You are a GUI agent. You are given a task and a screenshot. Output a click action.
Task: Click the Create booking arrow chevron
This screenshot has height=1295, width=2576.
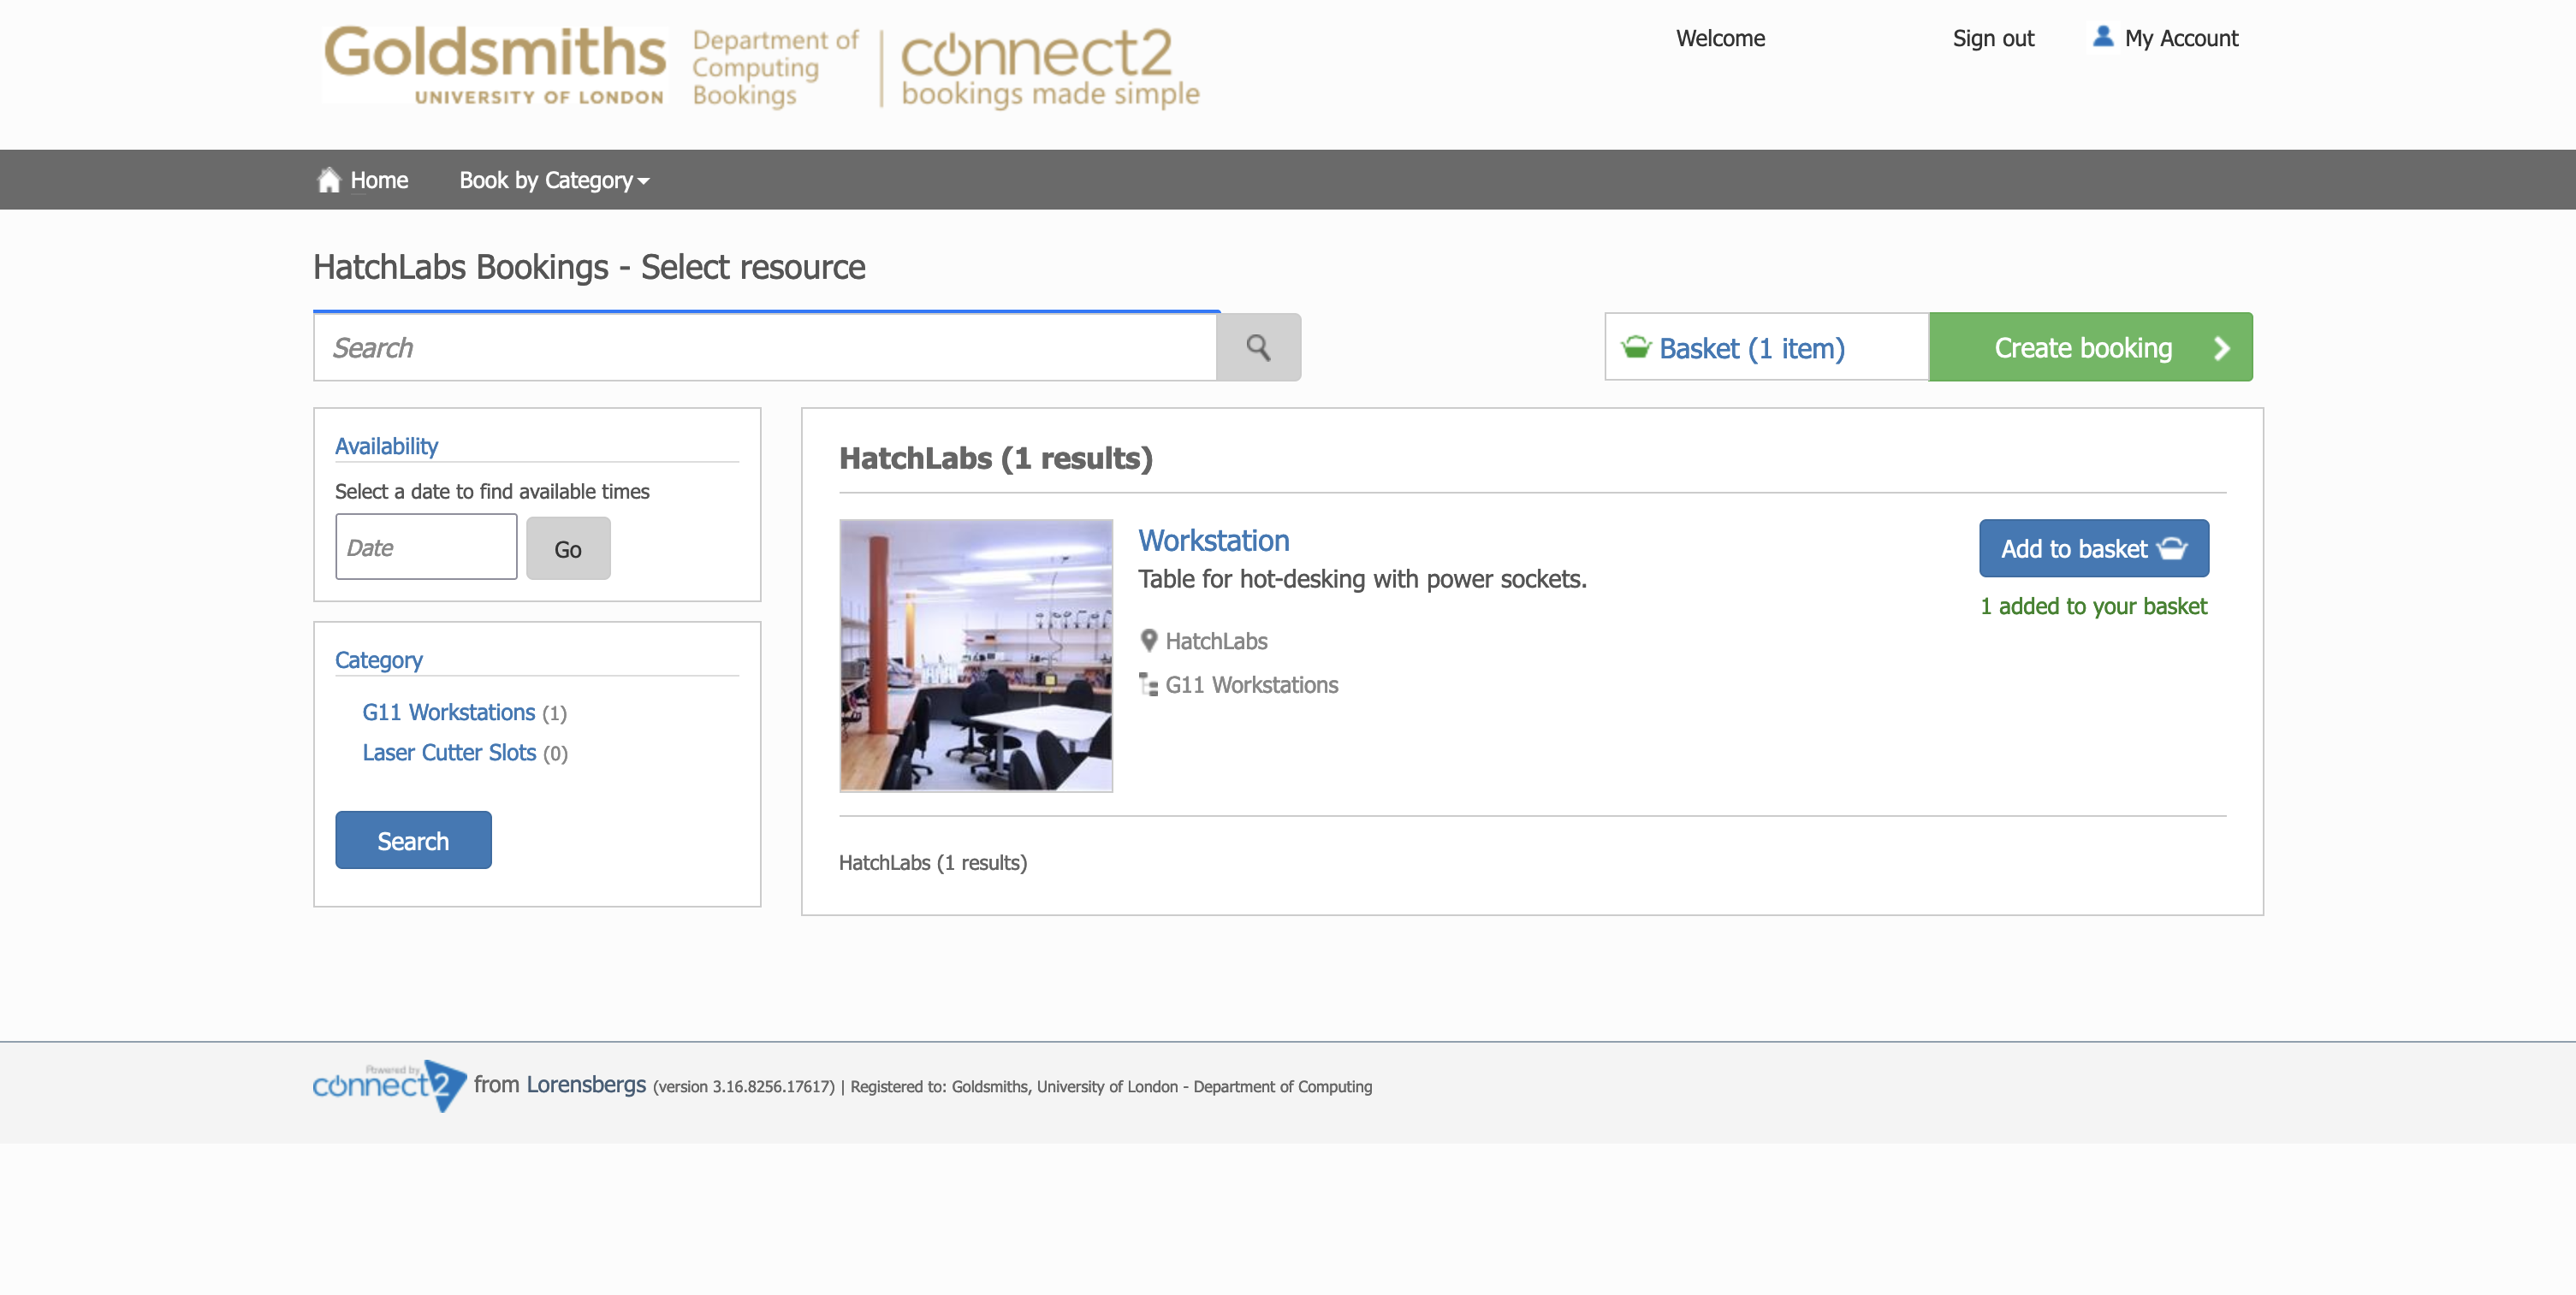(x=2221, y=348)
